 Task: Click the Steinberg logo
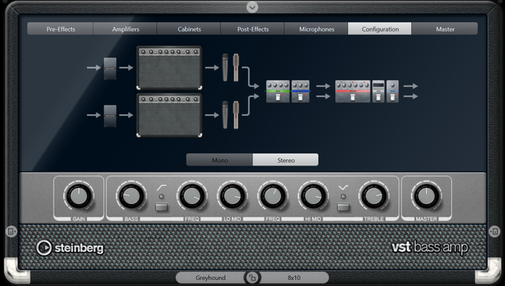coord(70,247)
